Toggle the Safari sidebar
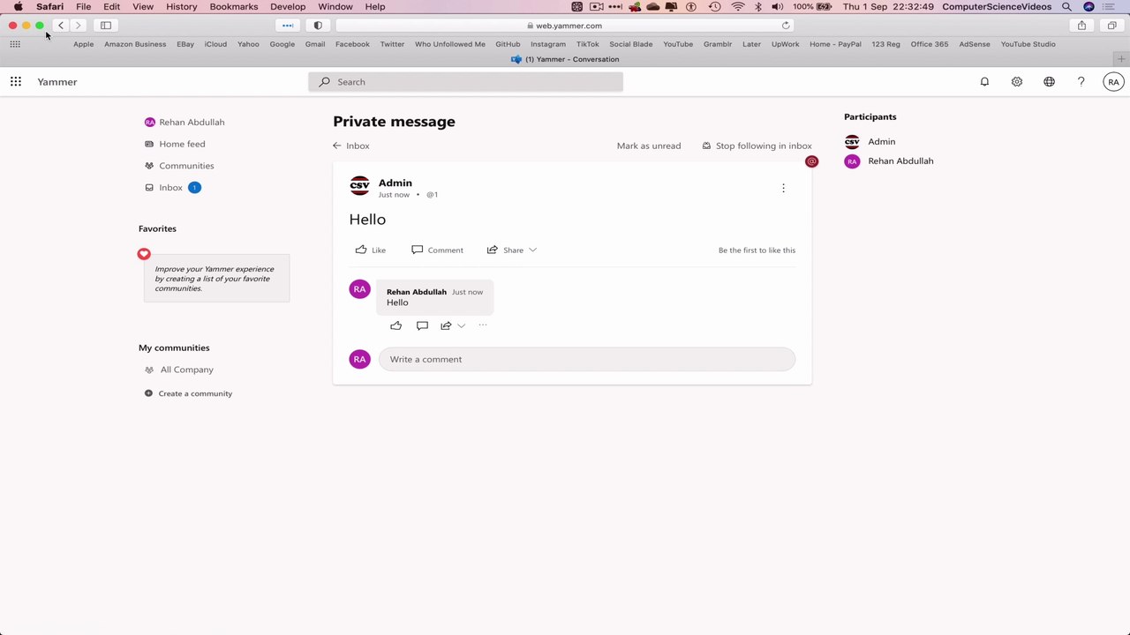 click(x=106, y=26)
